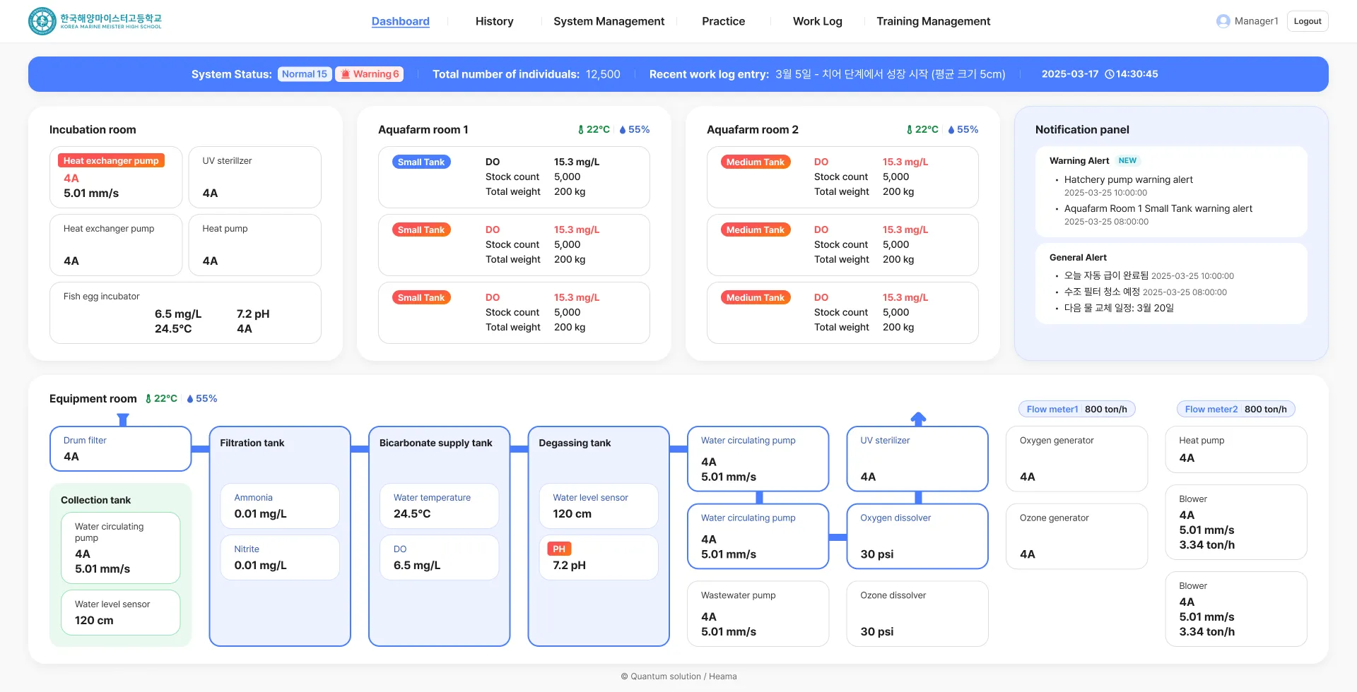This screenshot has width=1357, height=692.
Task: Open Aquafarm Room 1 Small Tank warning alert
Action: click(1158, 209)
